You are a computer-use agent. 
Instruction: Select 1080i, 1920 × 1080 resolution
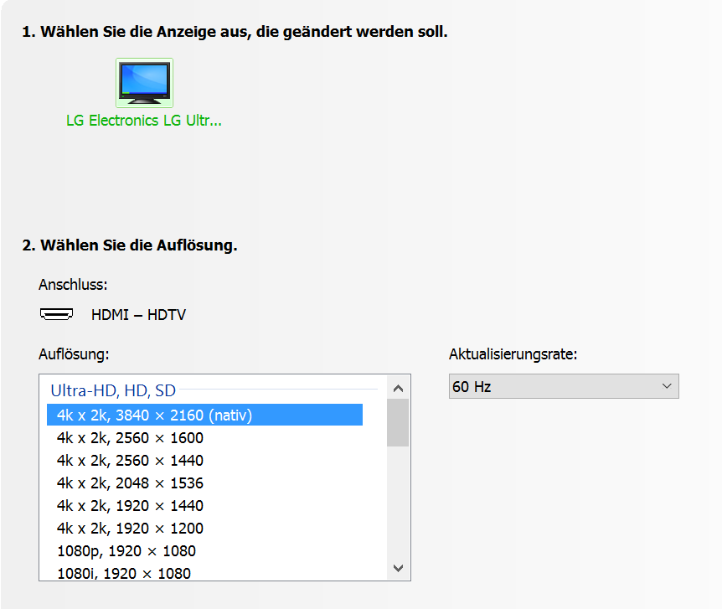(204, 573)
